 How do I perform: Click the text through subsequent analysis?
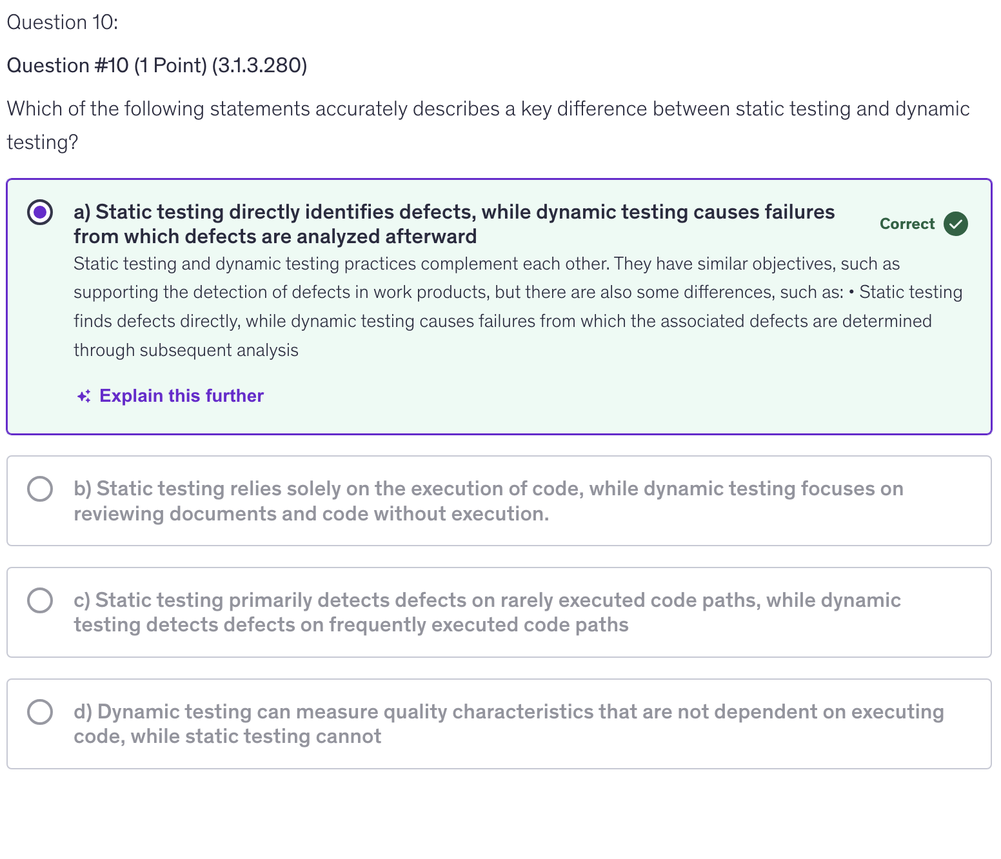point(186,350)
